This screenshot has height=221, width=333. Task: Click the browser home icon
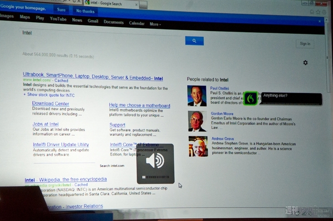coord(312,12)
